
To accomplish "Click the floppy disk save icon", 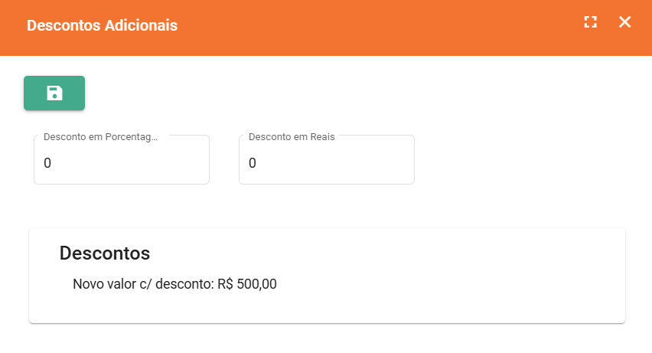I will pyautogui.click(x=54, y=93).
